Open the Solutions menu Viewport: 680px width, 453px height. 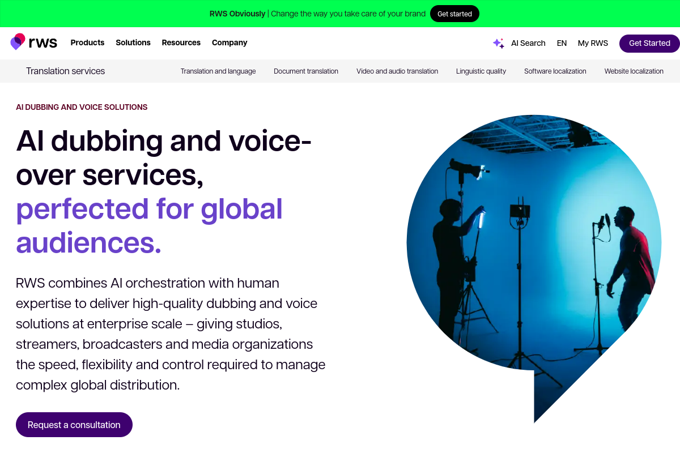133,42
